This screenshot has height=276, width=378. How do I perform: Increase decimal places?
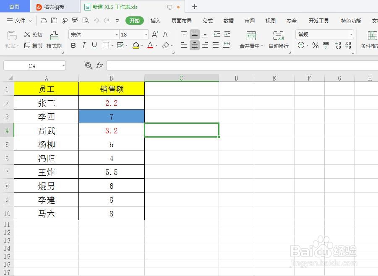coord(338,45)
